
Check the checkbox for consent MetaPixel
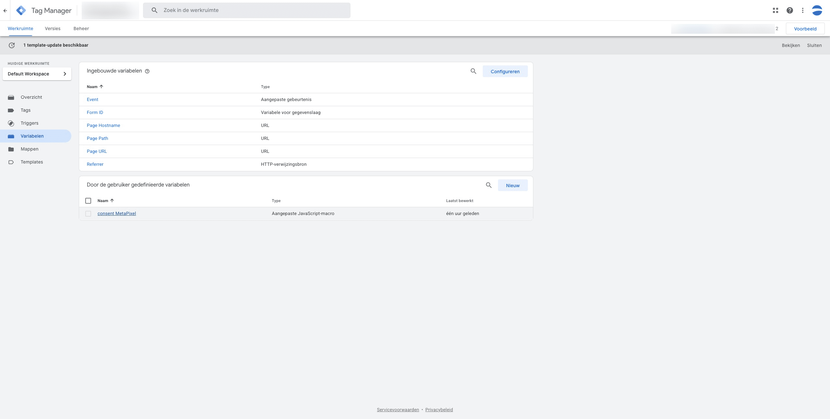88,214
